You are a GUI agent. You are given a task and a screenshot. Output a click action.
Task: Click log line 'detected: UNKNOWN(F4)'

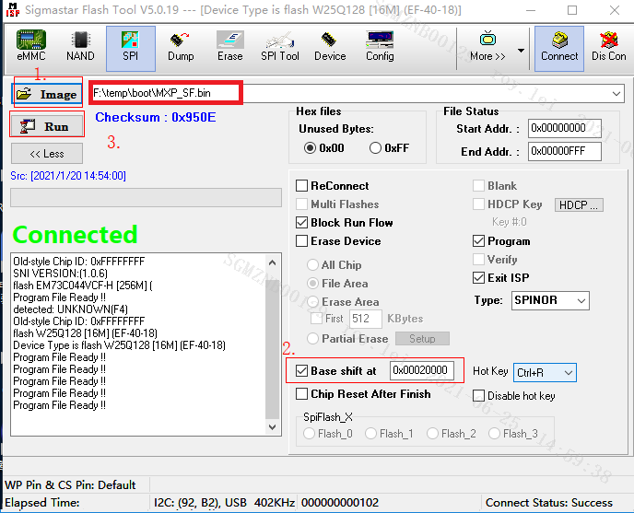tap(70, 309)
